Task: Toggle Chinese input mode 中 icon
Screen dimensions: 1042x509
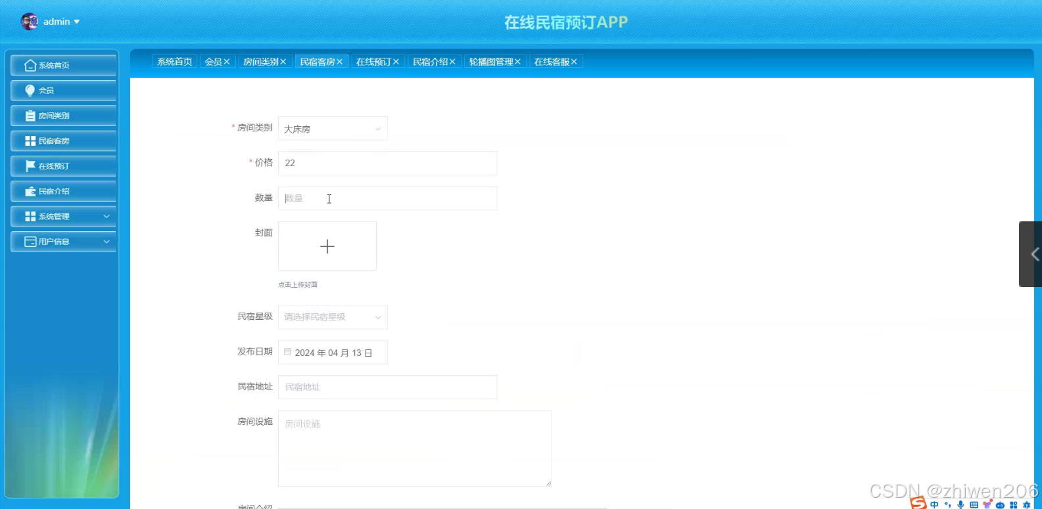Action: [934, 504]
